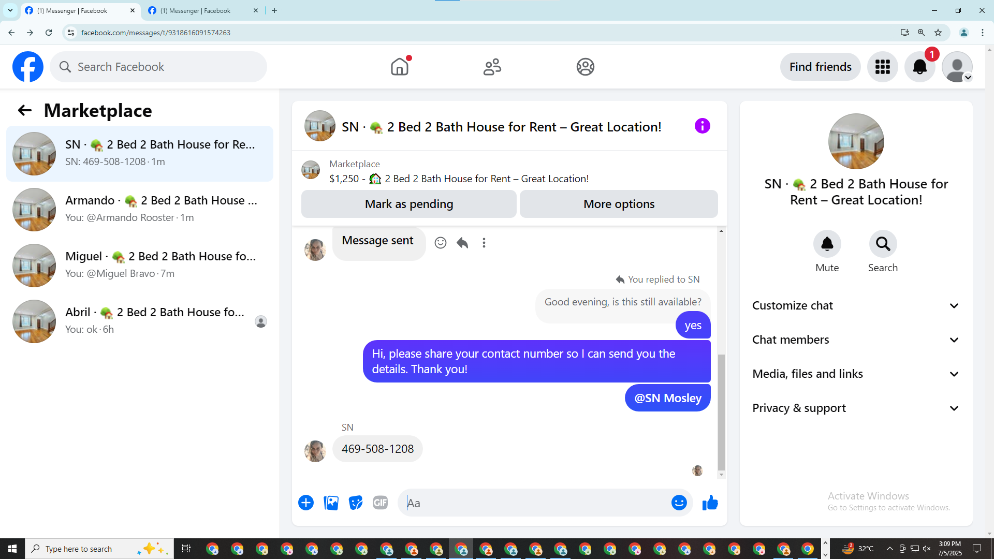Expand Privacy & support section

point(855,408)
